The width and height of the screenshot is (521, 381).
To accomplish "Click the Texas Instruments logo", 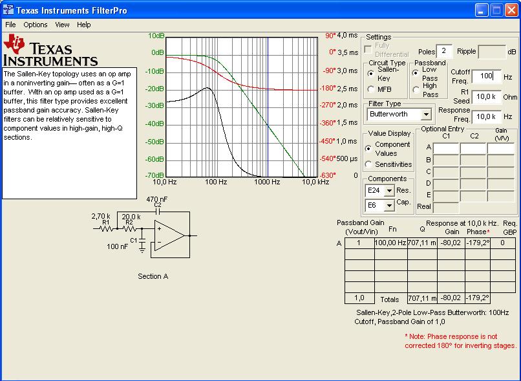I will click(x=50, y=50).
